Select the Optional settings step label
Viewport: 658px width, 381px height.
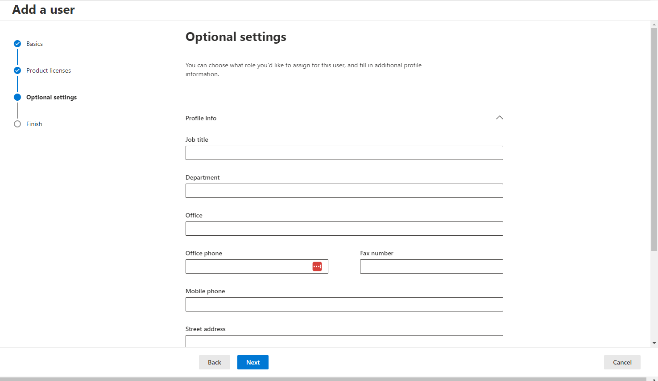point(51,97)
